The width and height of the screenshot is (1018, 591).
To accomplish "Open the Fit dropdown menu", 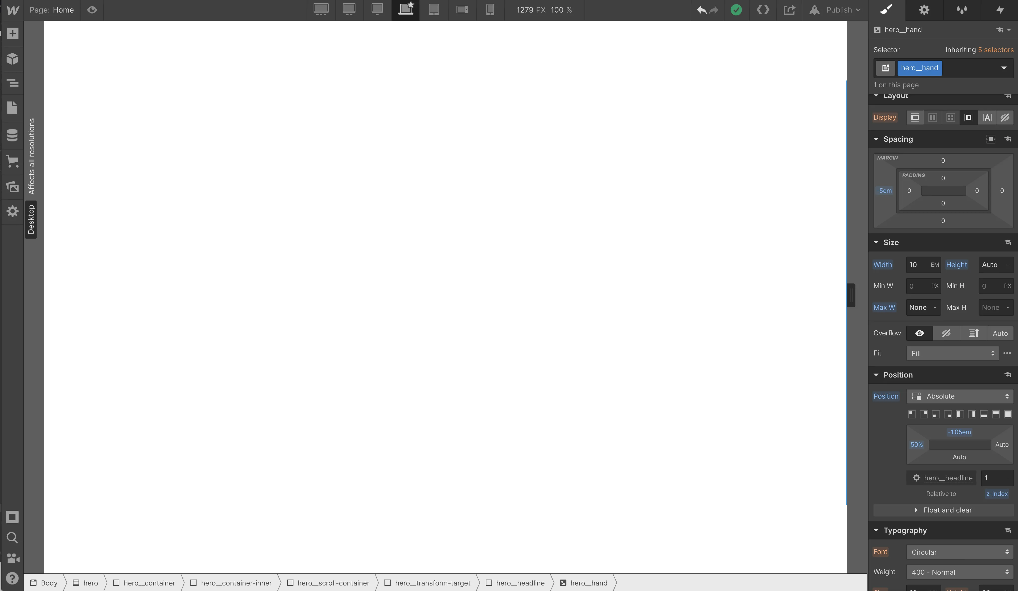I will pyautogui.click(x=952, y=353).
